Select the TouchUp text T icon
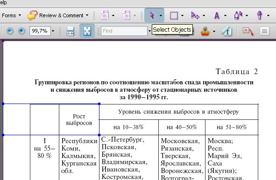Image resolution: width=276 pixels, height=180 pixels. pos(226,31)
